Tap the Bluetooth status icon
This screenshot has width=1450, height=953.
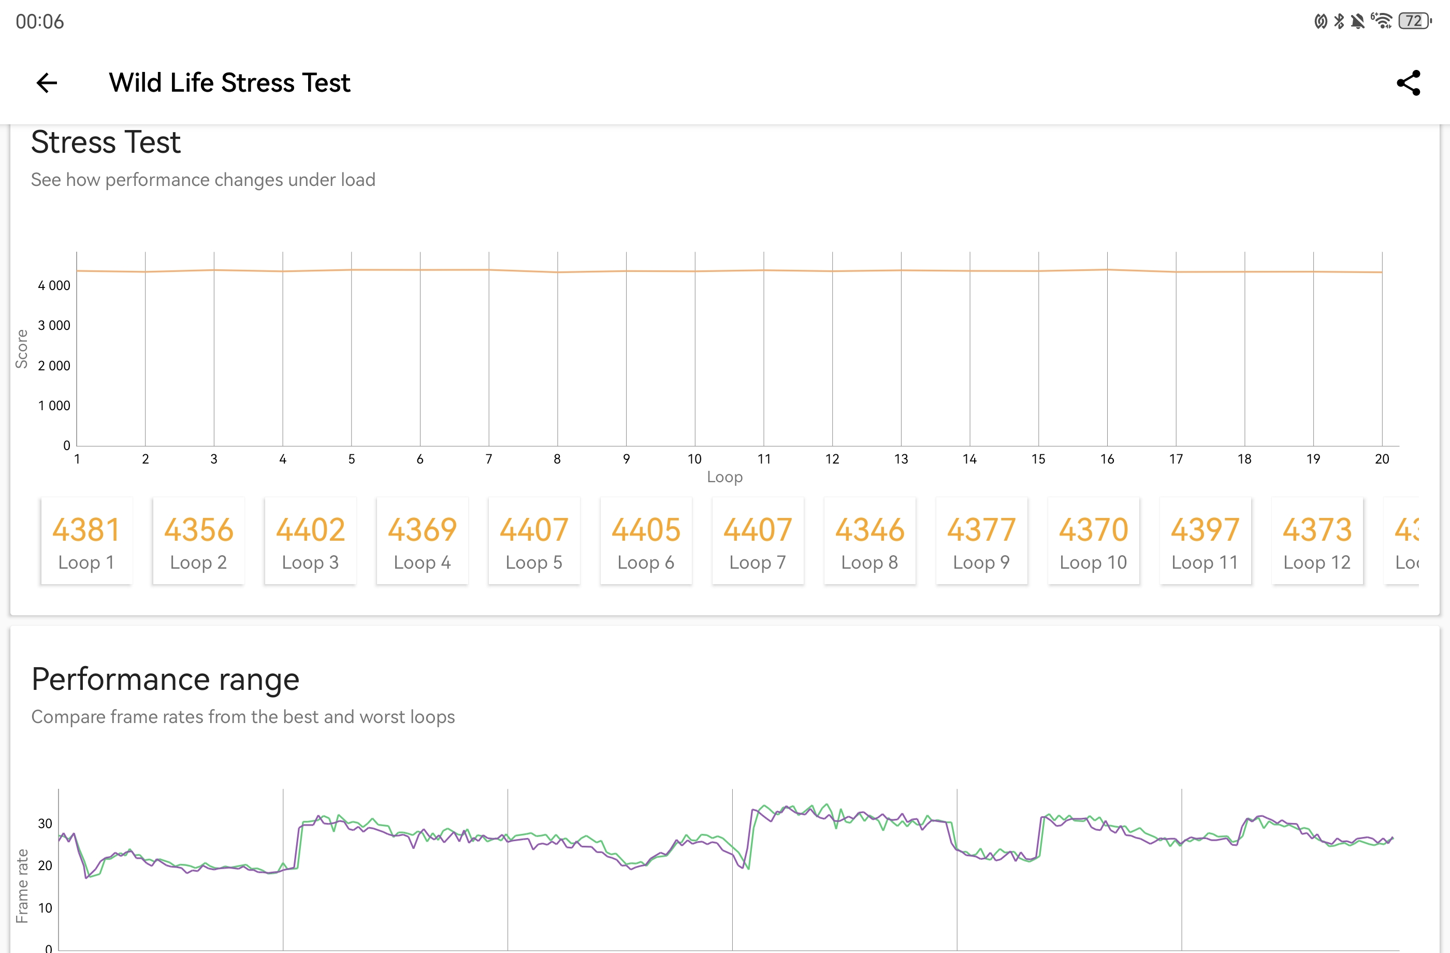tap(1339, 21)
